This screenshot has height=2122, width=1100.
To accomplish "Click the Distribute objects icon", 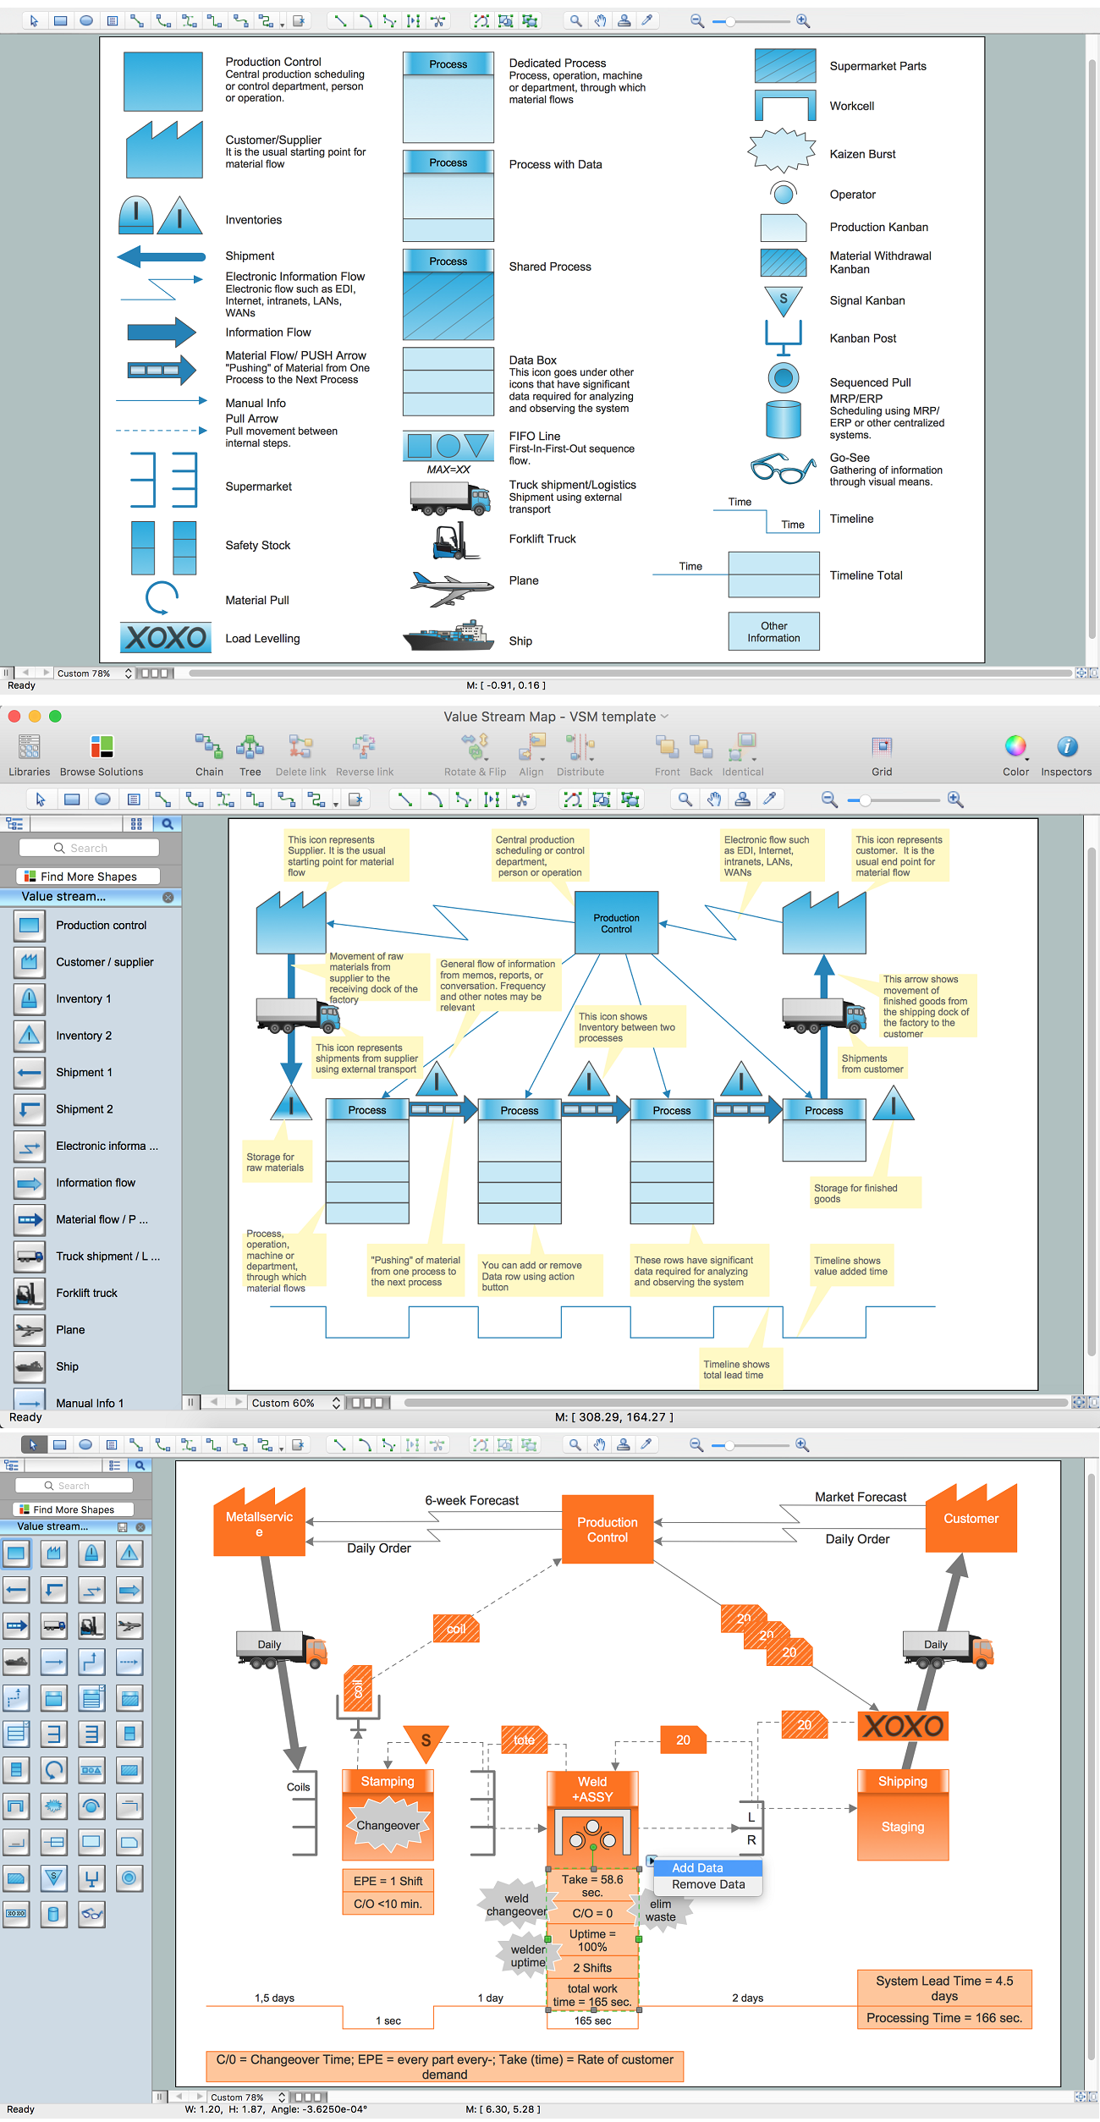I will pos(580,754).
